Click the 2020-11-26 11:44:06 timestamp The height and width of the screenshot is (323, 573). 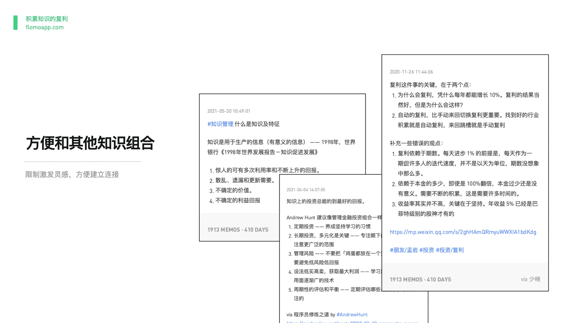point(411,72)
